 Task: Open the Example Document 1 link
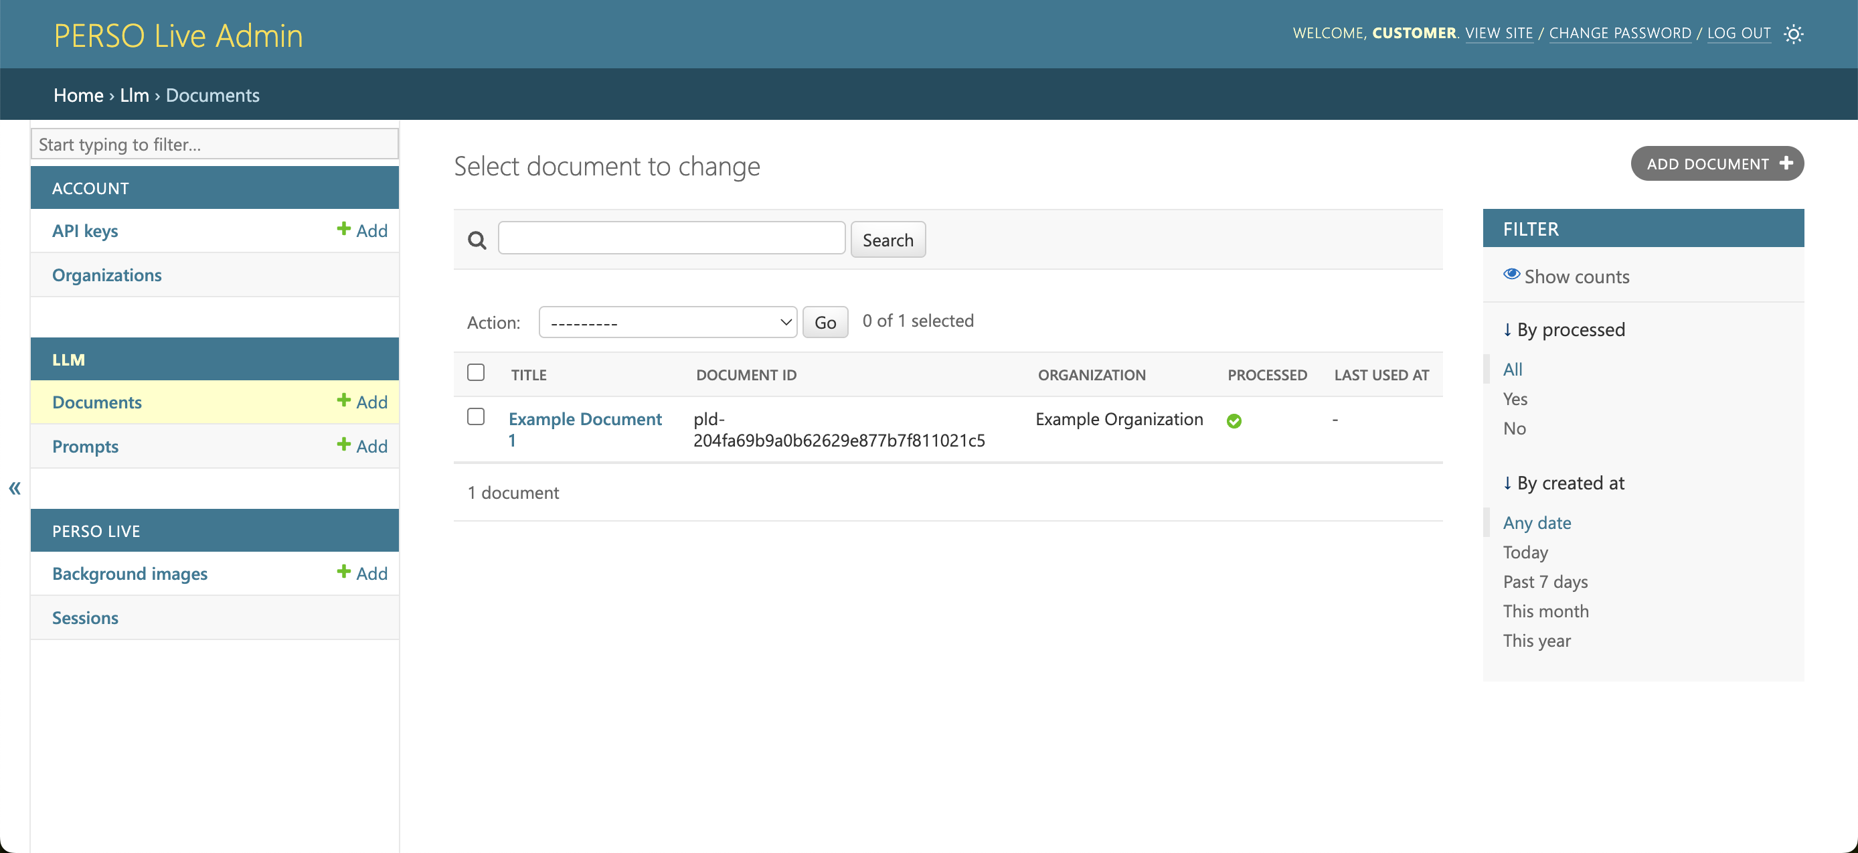[x=584, y=419]
